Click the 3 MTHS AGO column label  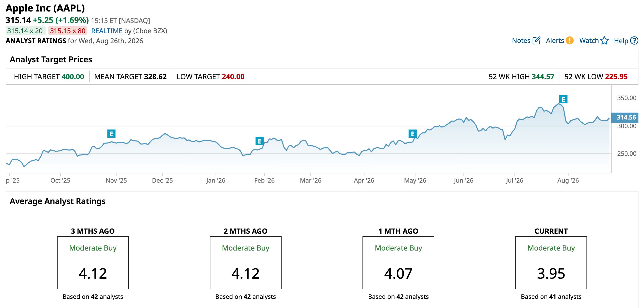(93, 231)
